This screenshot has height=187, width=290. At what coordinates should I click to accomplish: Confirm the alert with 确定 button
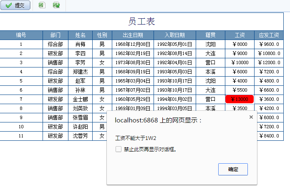233,169
